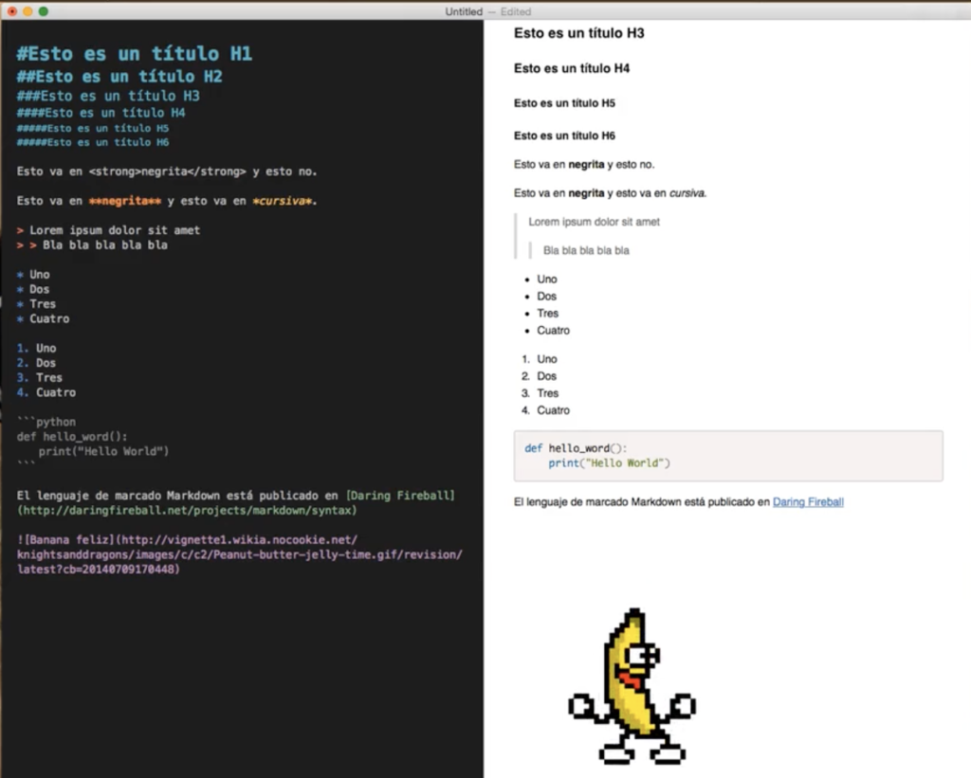Click bulleted 'Dos' item in preview
Image resolution: width=971 pixels, height=778 pixels.
point(547,297)
